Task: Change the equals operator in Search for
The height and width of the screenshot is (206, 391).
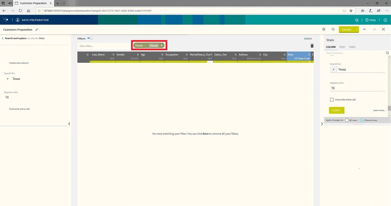Action: coord(333,69)
